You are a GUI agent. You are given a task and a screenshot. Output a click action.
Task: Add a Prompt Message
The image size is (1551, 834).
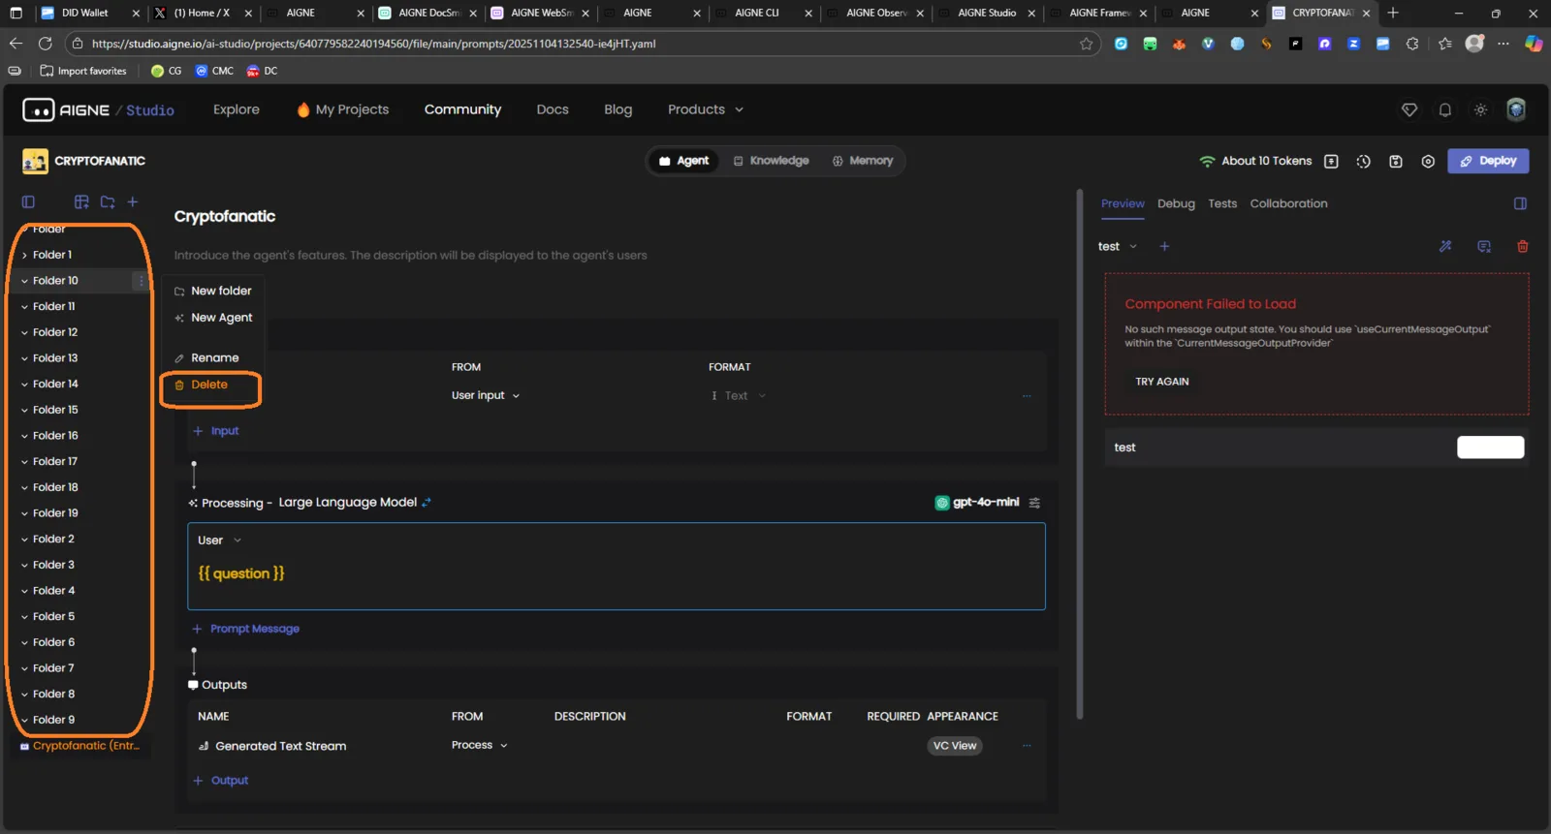point(246,630)
